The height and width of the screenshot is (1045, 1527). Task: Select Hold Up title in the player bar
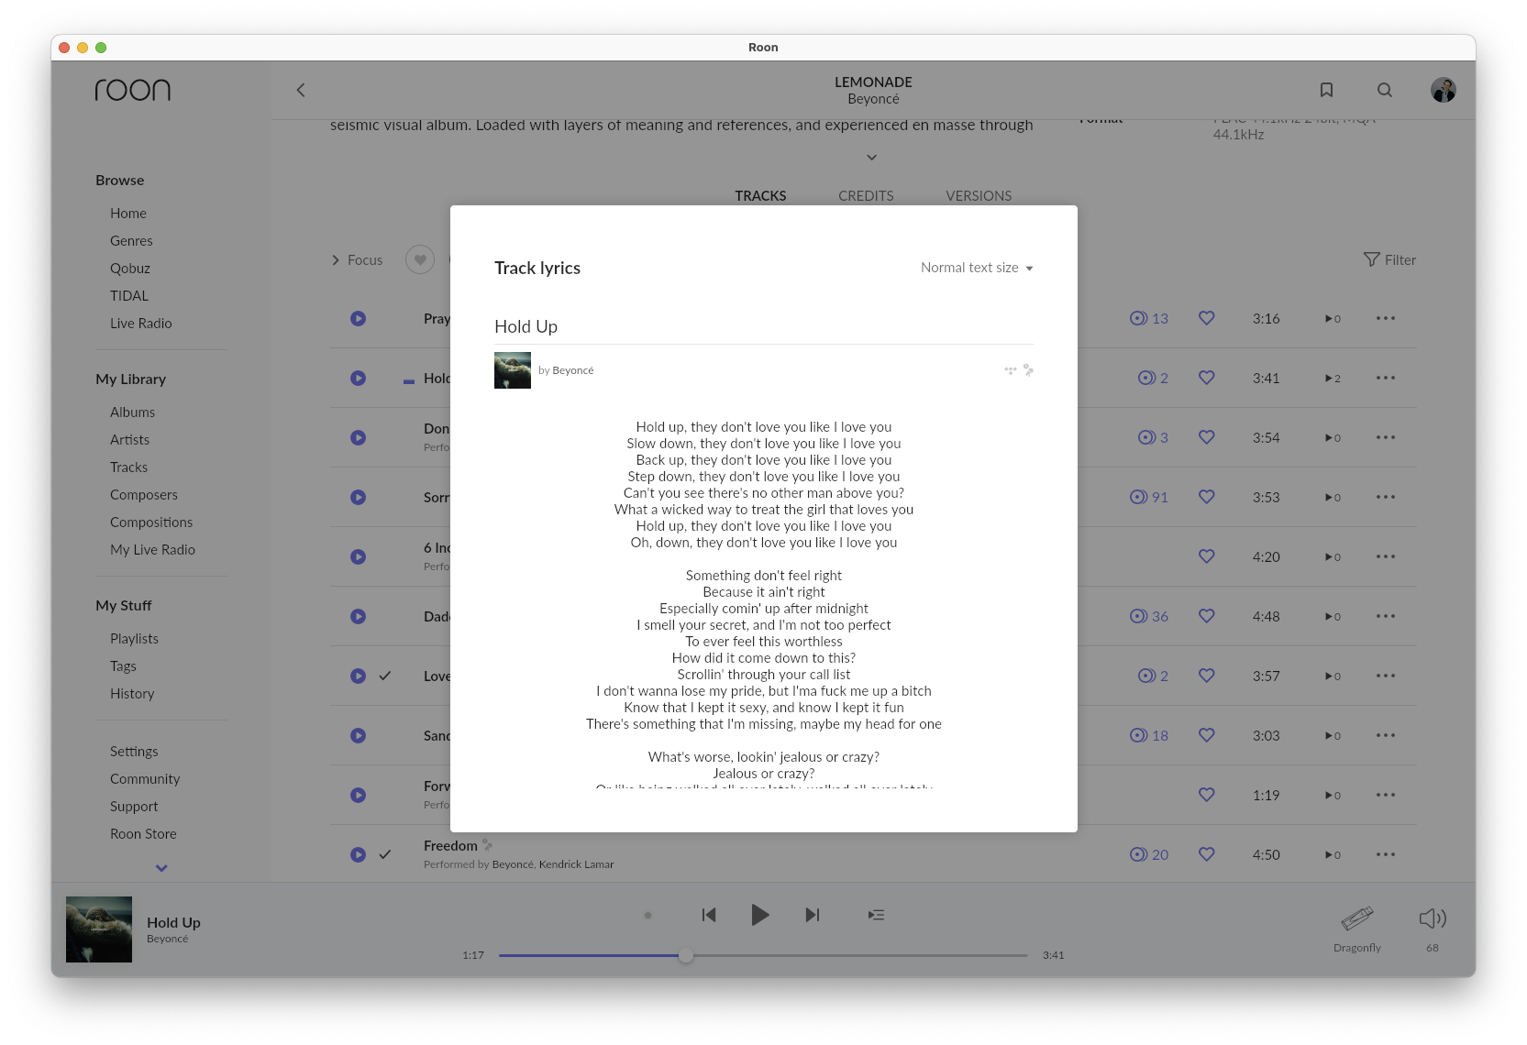click(173, 922)
